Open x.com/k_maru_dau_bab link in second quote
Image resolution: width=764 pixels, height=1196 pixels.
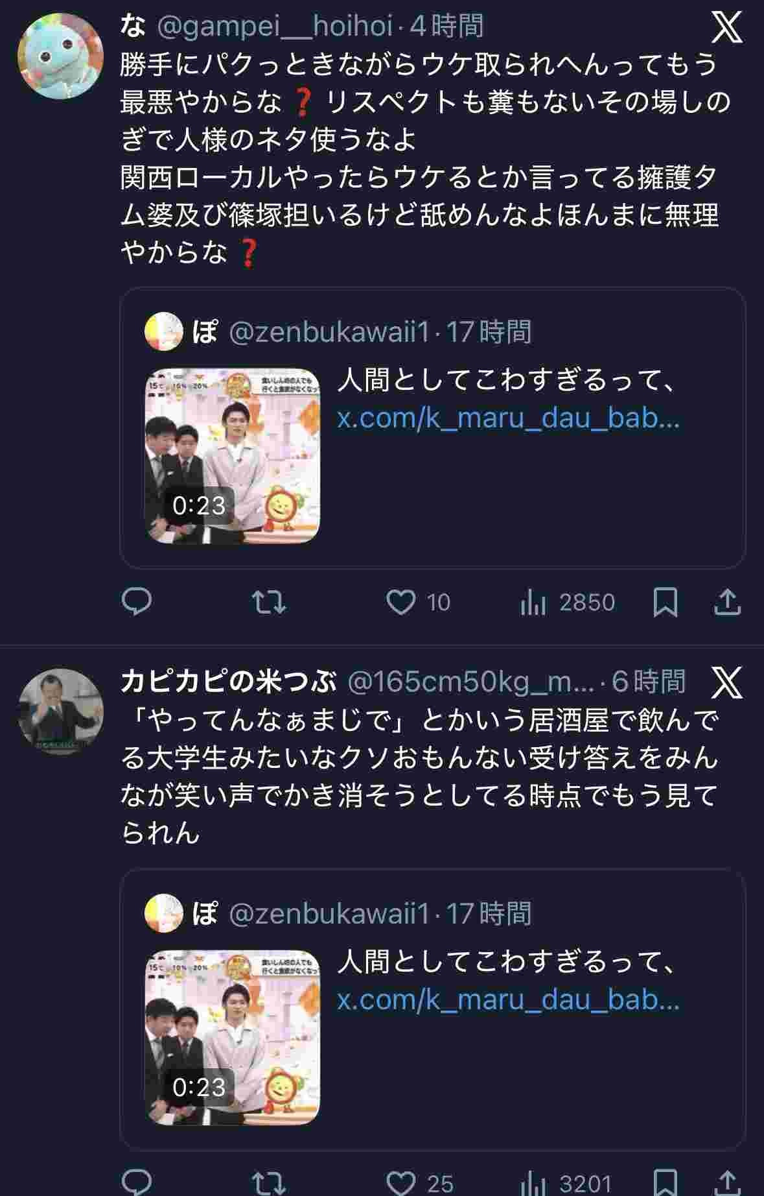[508, 999]
